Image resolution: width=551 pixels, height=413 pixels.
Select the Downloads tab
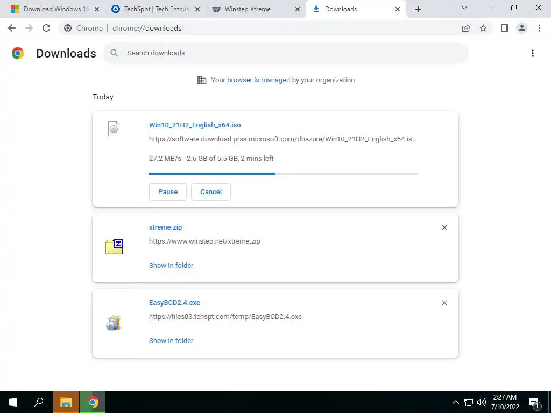click(x=356, y=9)
